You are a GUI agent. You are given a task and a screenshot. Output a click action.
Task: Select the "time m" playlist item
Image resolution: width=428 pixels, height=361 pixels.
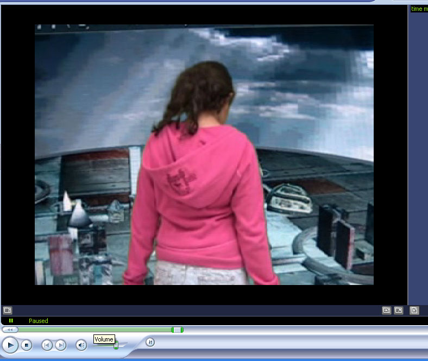[419, 9]
